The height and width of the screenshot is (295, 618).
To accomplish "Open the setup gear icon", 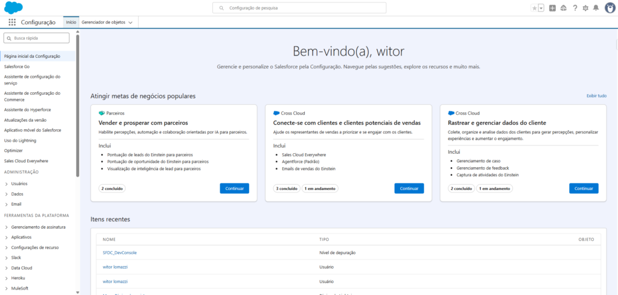I will [x=585, y=8].
